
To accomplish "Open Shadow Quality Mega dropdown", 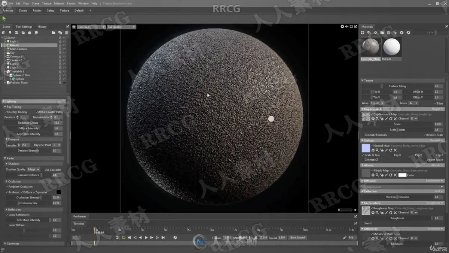I will 34,169.
